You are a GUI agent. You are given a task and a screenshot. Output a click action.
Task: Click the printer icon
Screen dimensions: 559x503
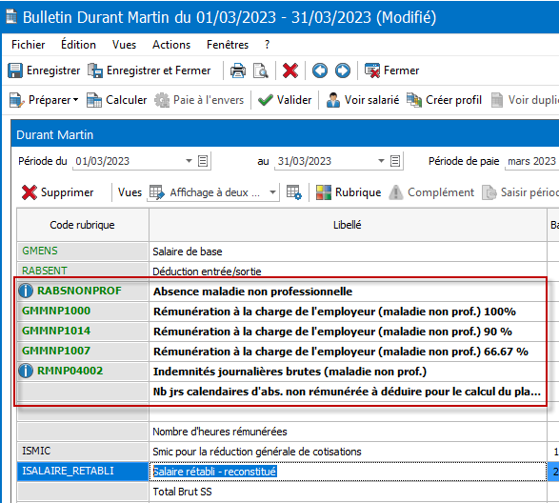pos(238,70)
